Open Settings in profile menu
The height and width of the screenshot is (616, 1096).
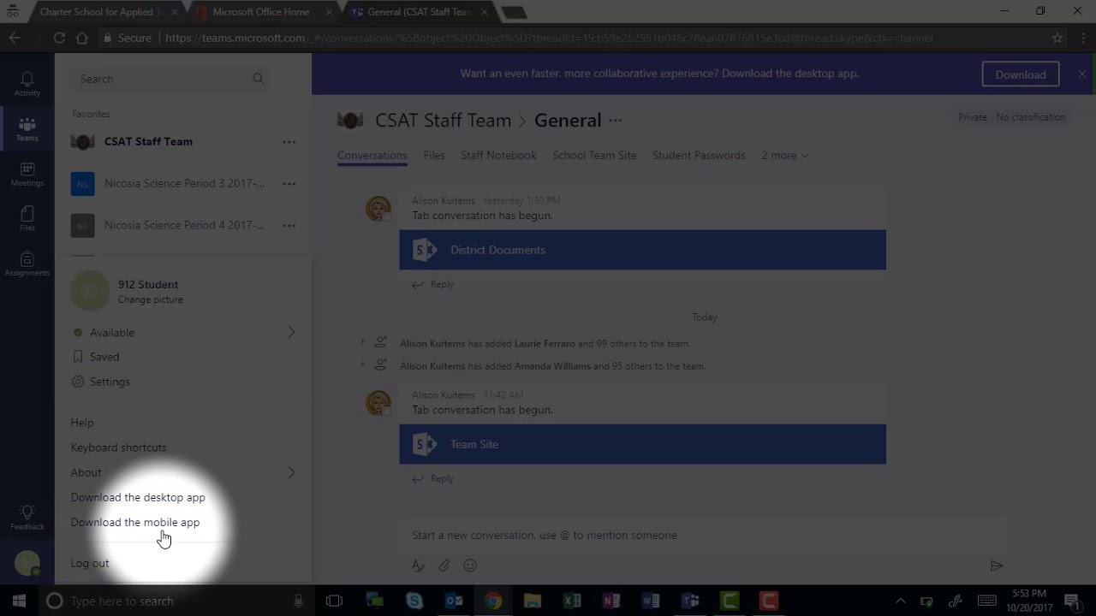tap(110, 382)
